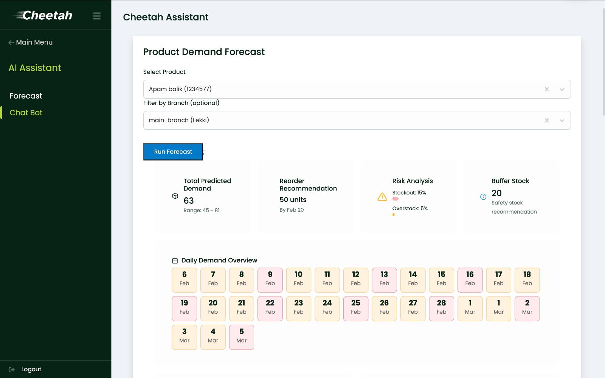The width and height of the screenshot is (605, 378).
Task: Toggle the hamburger sidebar menu icon
Action: point(96,16)
